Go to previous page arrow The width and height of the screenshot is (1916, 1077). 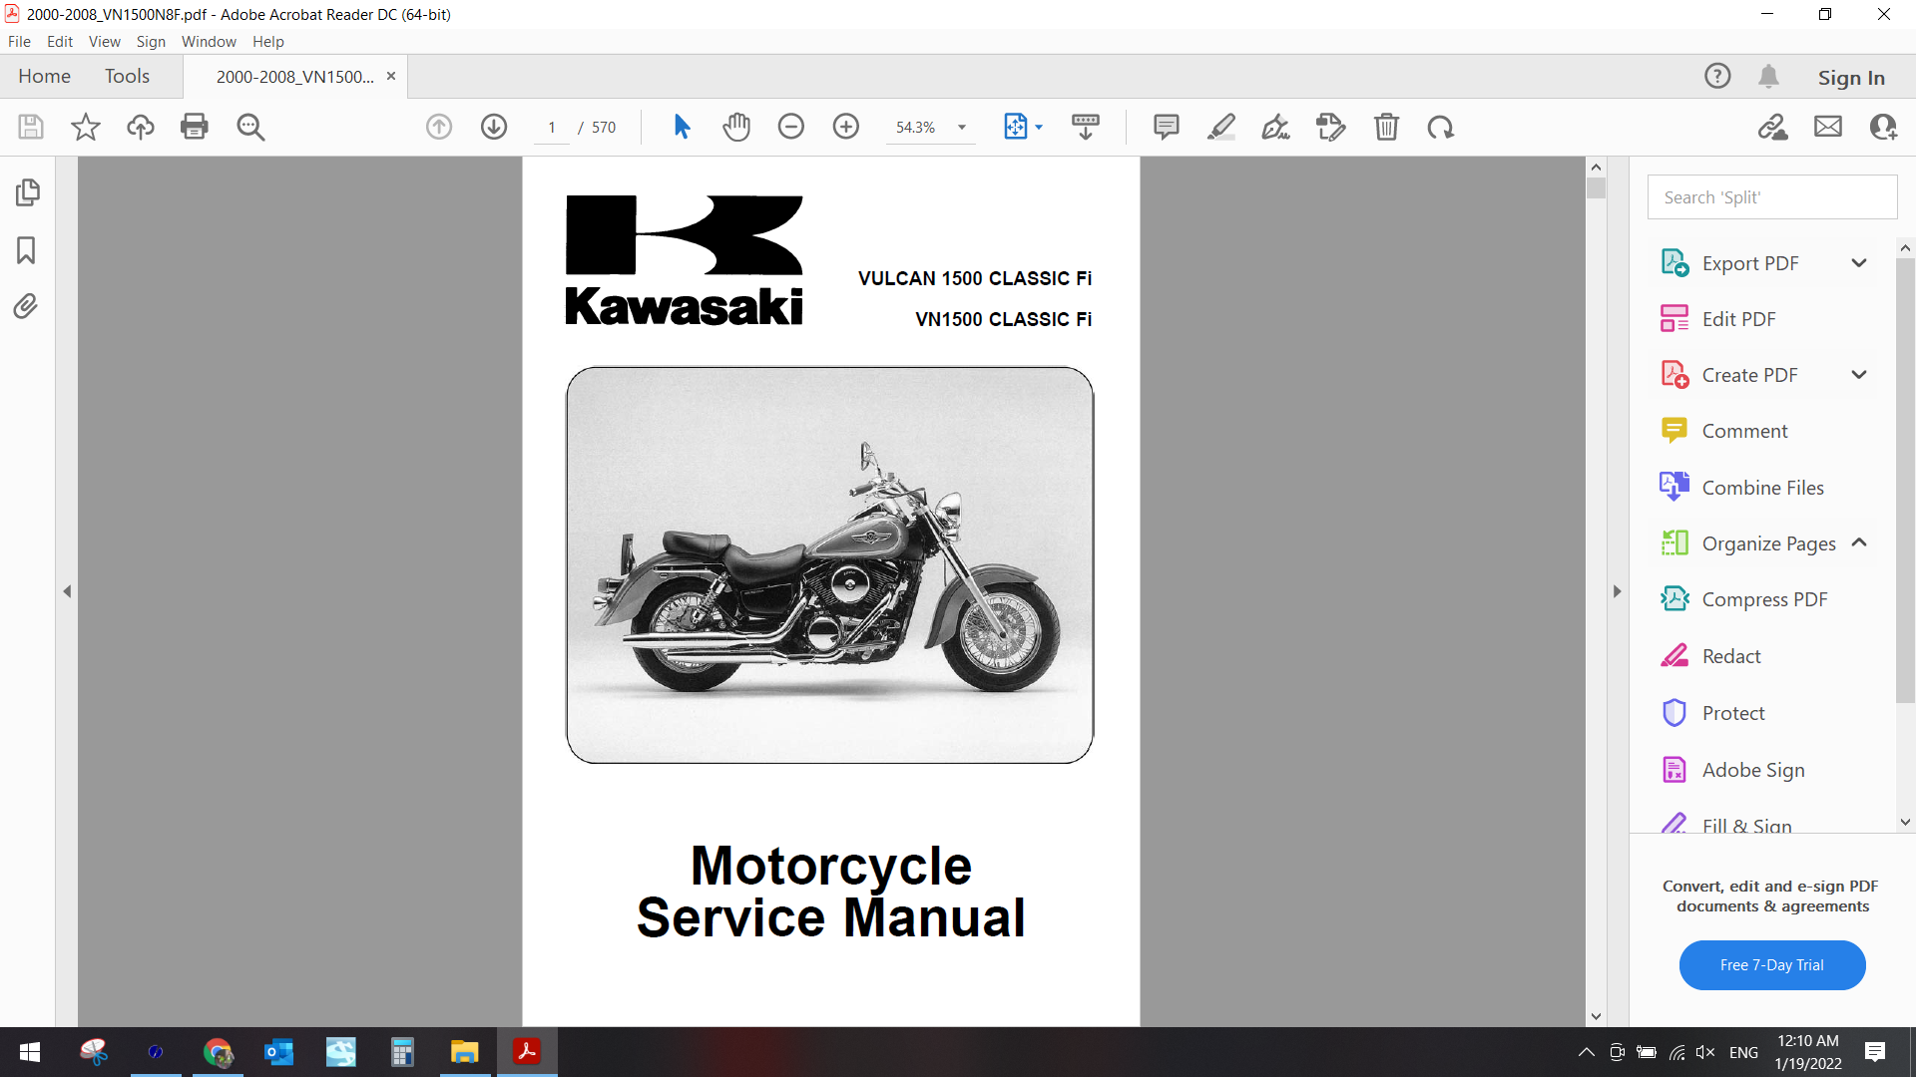439,127
